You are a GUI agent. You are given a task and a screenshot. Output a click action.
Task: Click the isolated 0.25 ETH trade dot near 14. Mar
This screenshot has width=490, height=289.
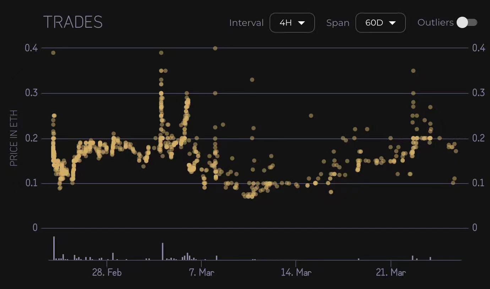click(311, 115)
